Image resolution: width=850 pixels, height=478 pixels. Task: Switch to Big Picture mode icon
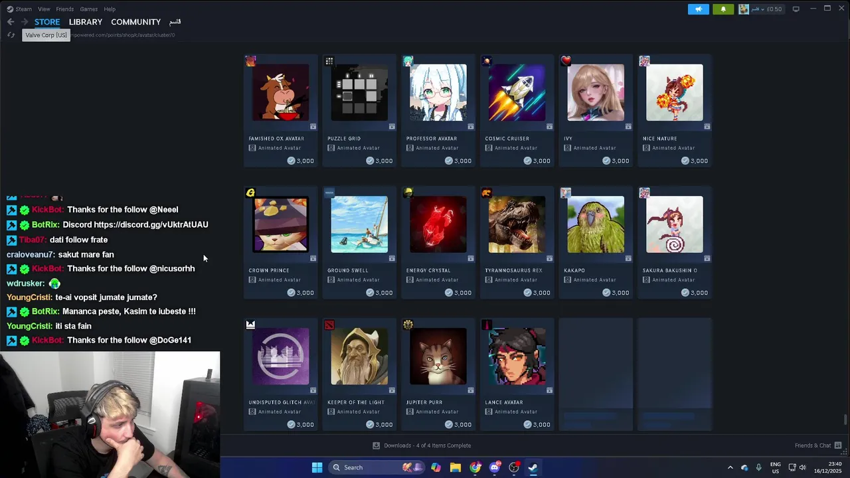pos(796,9)
